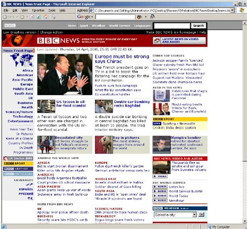Click the vertical scrollbar down arrow
The height and width of the screenshot is (229, 247).
[245, 221]
